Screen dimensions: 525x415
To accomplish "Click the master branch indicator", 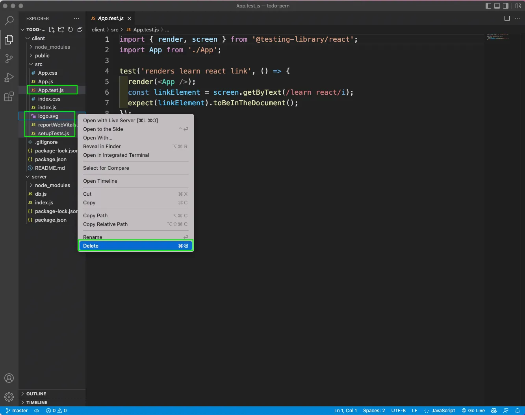I will coord(17,411).
